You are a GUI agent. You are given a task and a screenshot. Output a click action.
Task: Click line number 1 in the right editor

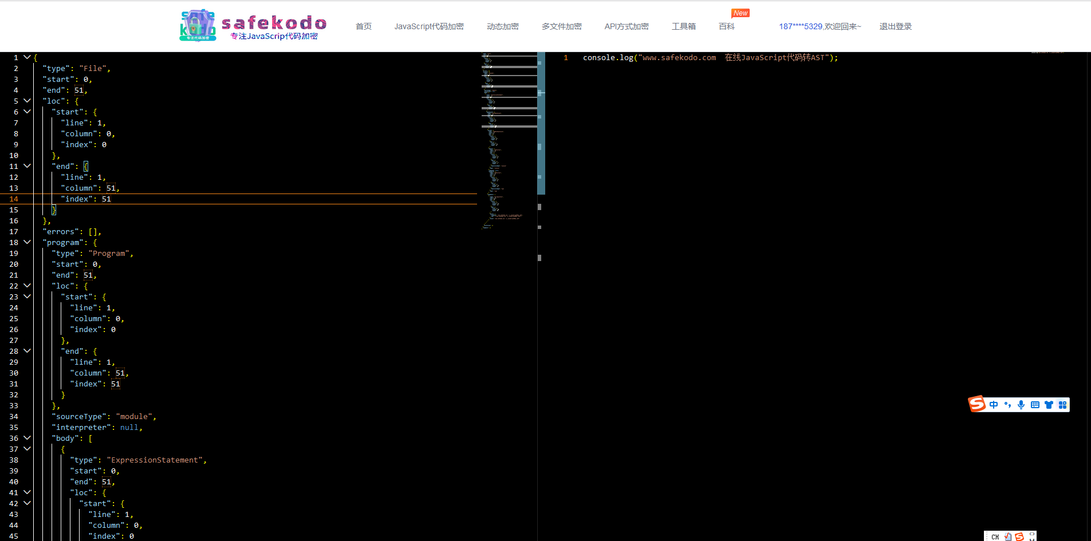(566, 57)
